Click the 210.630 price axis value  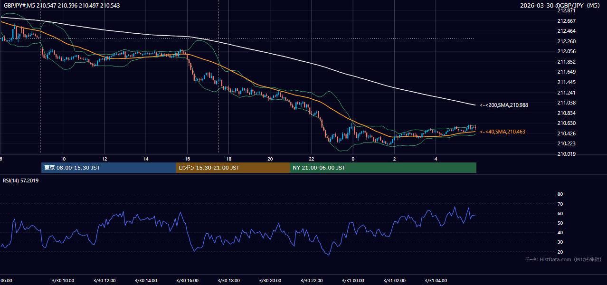pyautogui.click(x=566, y=123)
